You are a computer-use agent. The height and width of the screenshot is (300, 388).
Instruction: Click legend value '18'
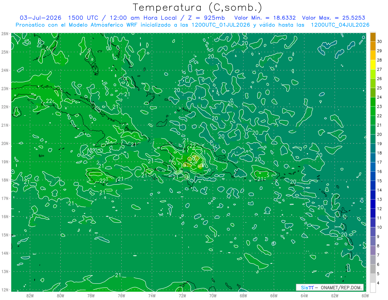(380, 153)
